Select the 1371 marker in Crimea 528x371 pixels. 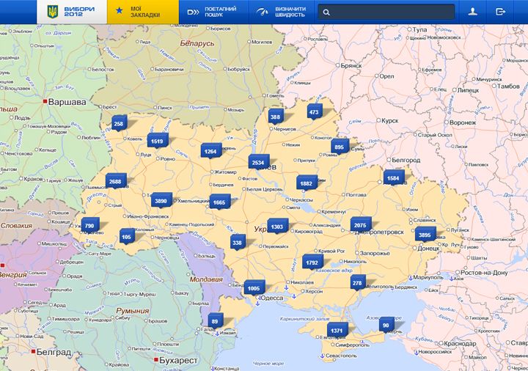[x=337, y=331]
